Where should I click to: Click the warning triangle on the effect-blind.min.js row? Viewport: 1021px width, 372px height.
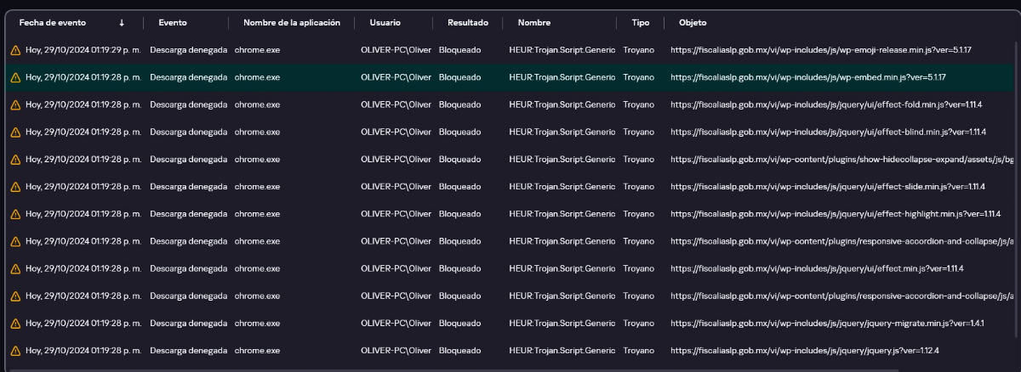pyautogui.click(x=15, y=132)
